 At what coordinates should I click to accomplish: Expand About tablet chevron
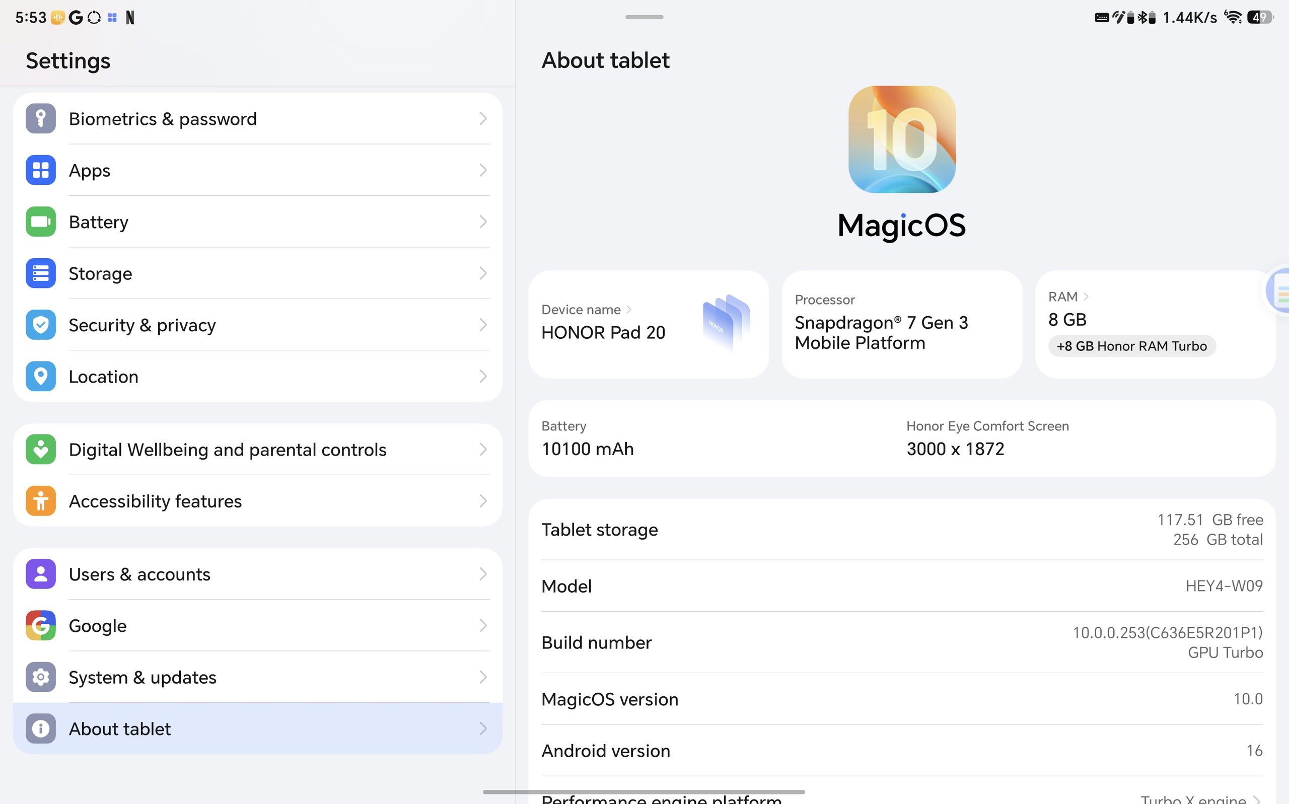[x=483, y=728]
